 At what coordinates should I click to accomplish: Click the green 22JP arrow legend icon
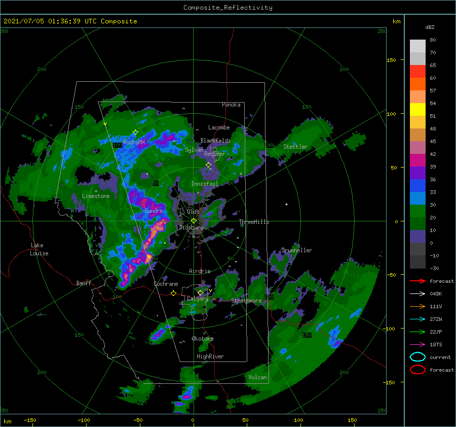coord(417,332)
